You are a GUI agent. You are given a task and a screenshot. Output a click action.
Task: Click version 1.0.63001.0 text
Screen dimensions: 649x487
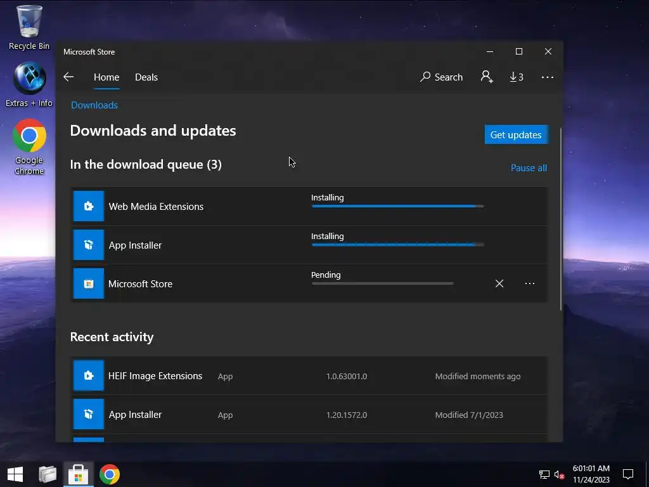(x=347, y=376)
